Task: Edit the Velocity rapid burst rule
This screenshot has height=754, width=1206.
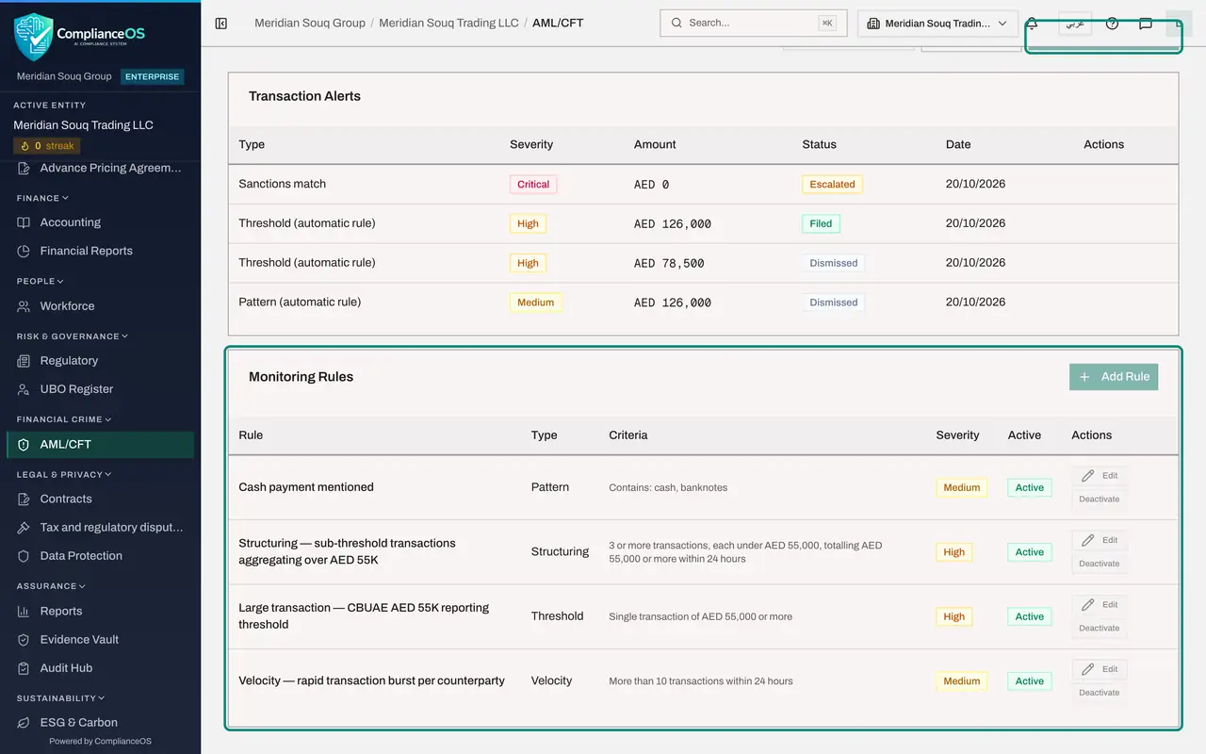Action: [1099, 669]
